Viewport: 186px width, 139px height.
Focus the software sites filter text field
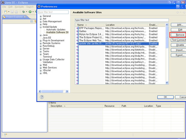[122, 20]
